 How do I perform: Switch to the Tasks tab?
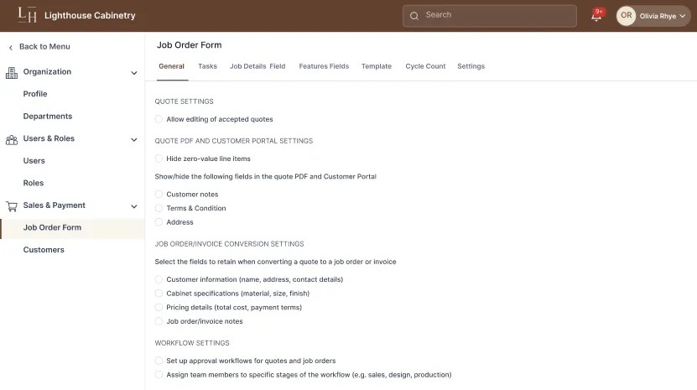pos(207,66)
